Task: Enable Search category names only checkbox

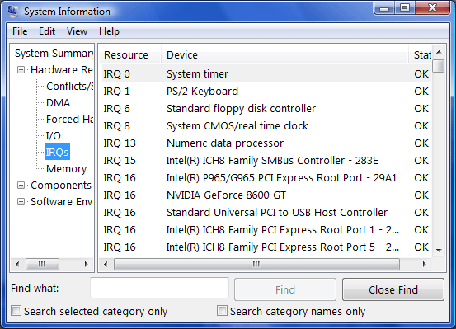Action: click(222, 311)
